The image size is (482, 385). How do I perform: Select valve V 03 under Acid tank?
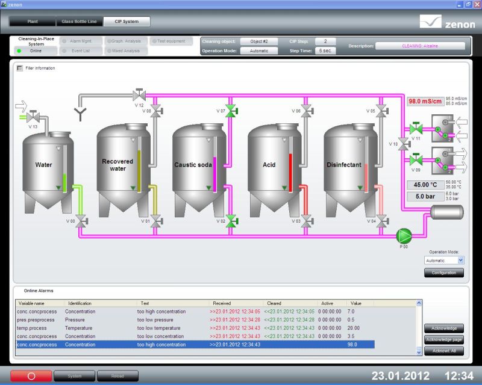[306, 221]
